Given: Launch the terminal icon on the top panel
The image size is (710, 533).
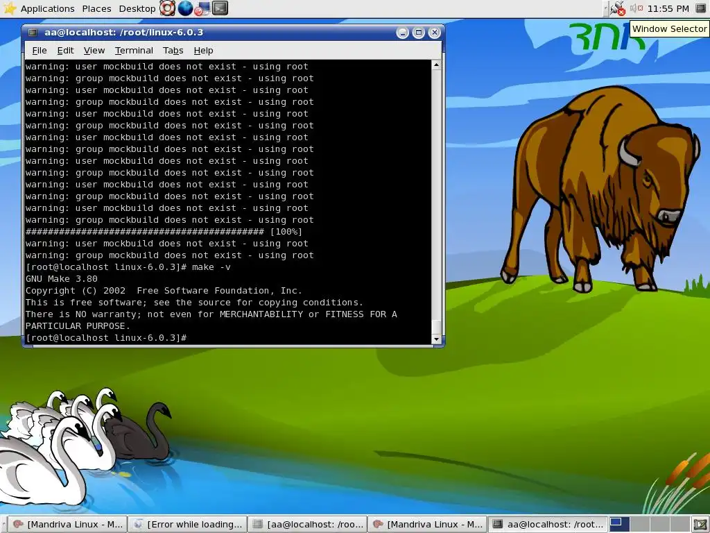Looking at the screenshot, I should [x=220, y=8].
